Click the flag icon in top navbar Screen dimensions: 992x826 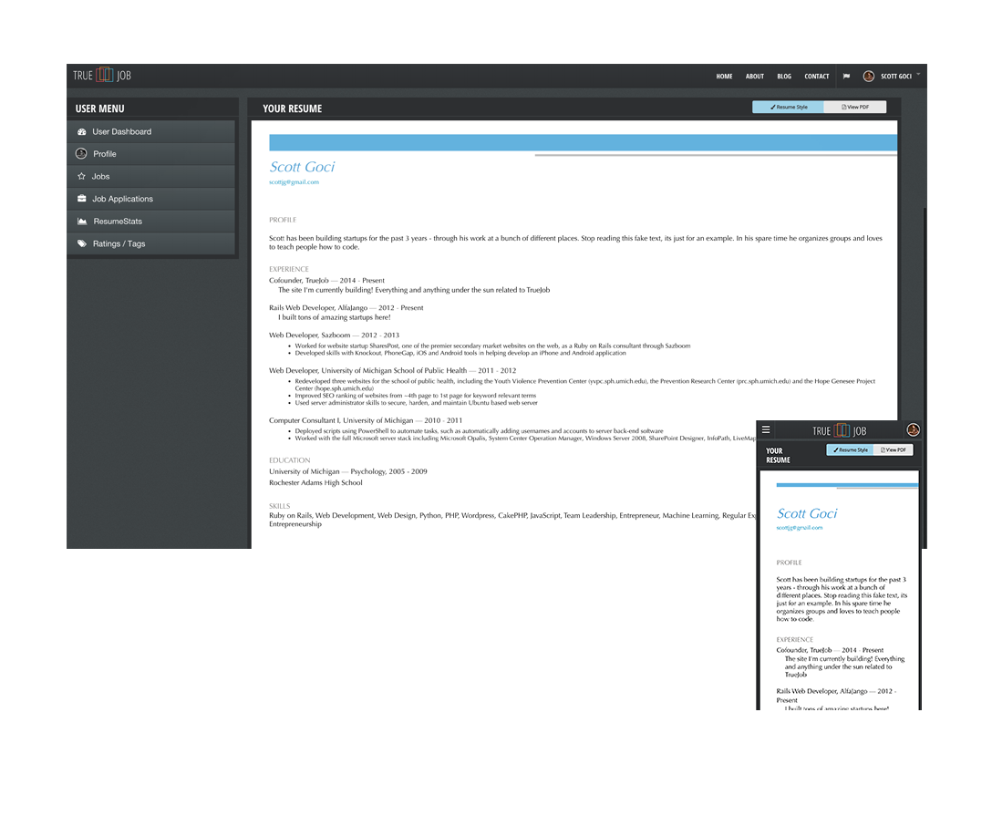[x=846, y=77]
